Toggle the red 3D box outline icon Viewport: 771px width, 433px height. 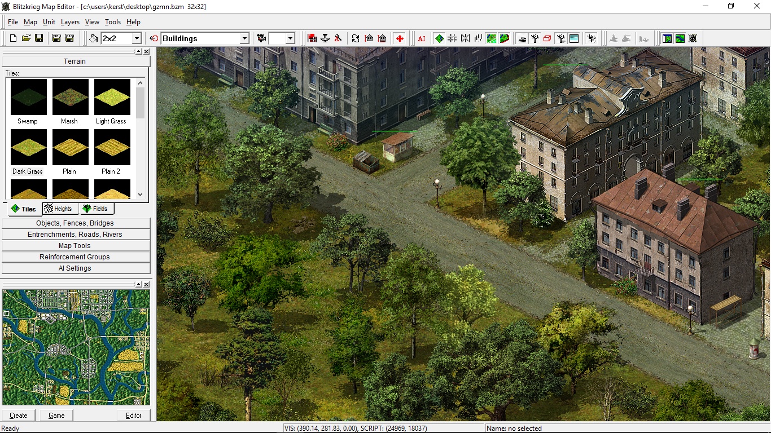(x=547, y=38)
